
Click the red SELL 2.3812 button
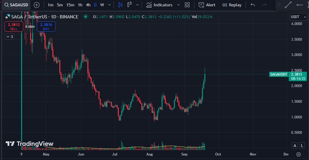click(x=14, y=27)
